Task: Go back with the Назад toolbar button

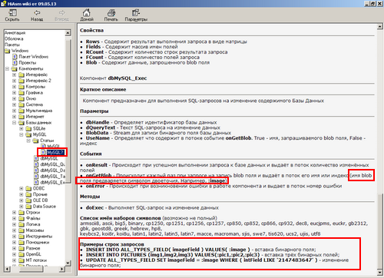Action: click(x=37, y=15)
